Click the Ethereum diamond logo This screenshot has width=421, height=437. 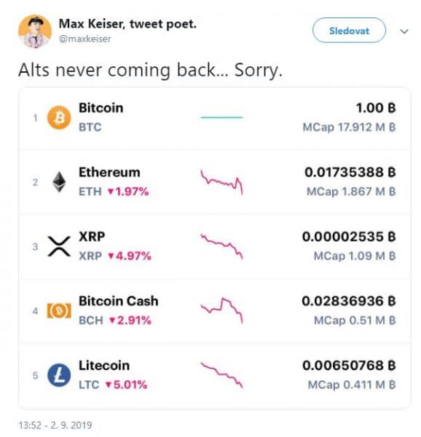coord(59,182)
